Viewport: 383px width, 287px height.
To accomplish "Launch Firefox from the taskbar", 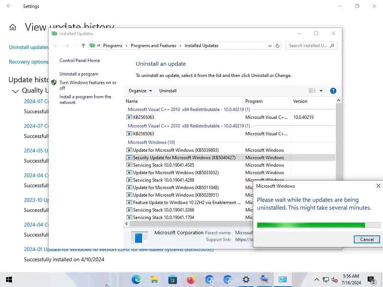I will [x=191, y=280].
